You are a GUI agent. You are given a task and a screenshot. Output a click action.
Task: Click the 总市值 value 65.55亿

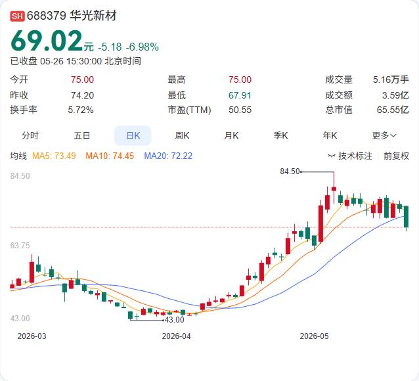tap(393, 110)
